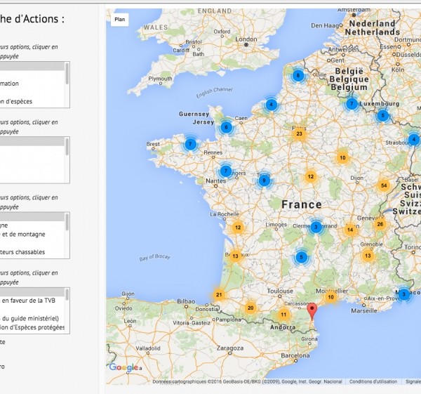Open the 23-marker cluster near Paris
Screen dimensions: 421x394
(x=299, y=134)
